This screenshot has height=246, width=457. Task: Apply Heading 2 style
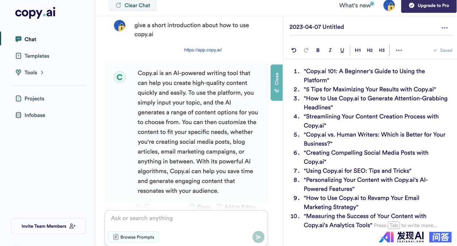[x=370, y=50]
